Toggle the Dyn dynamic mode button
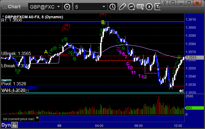Viewport: 205px width, 129px height. [x=6, y=125]
